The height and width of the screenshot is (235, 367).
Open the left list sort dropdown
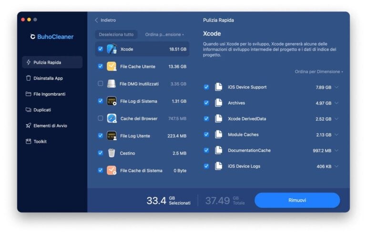pos(164,34)
